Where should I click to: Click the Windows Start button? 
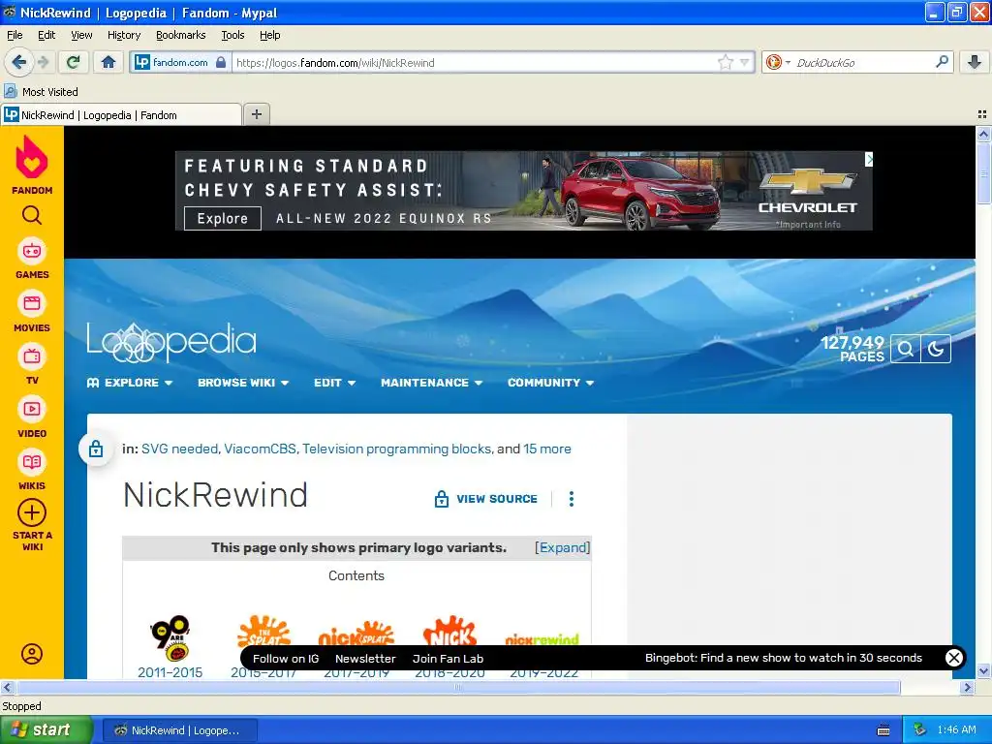pyautogui.click(x=46, y=730)
